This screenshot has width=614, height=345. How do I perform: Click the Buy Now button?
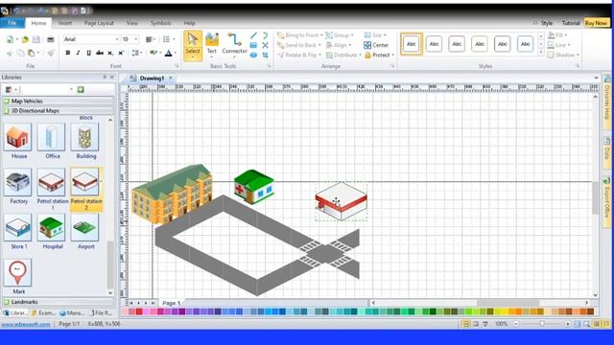[596, 23]
